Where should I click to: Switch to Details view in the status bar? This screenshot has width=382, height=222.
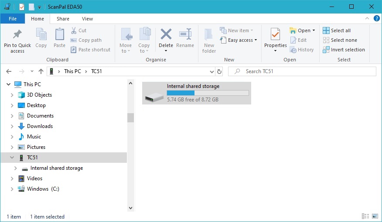[x=365, y=216]
